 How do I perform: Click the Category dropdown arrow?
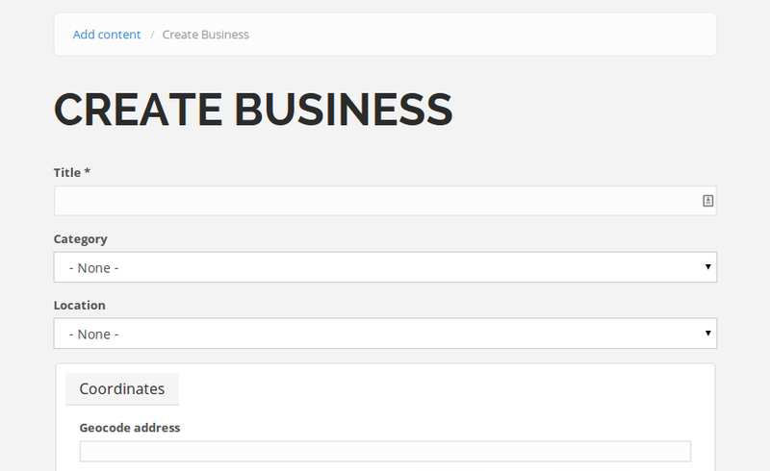point(707,267)
